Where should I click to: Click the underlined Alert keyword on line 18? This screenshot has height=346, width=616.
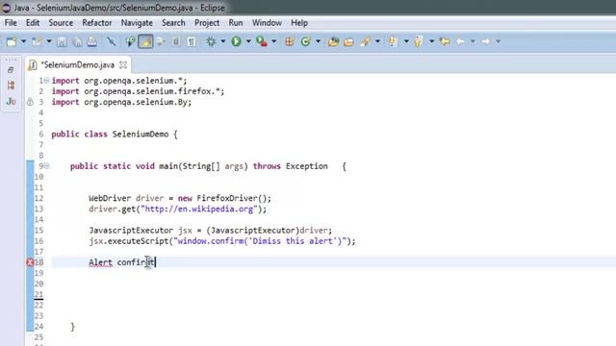(100, 262)
